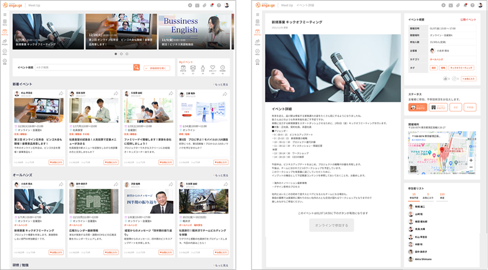Switch to attending tab in participant list
Viewport: 488px width, 270px height.
click(x=414, y=196)
